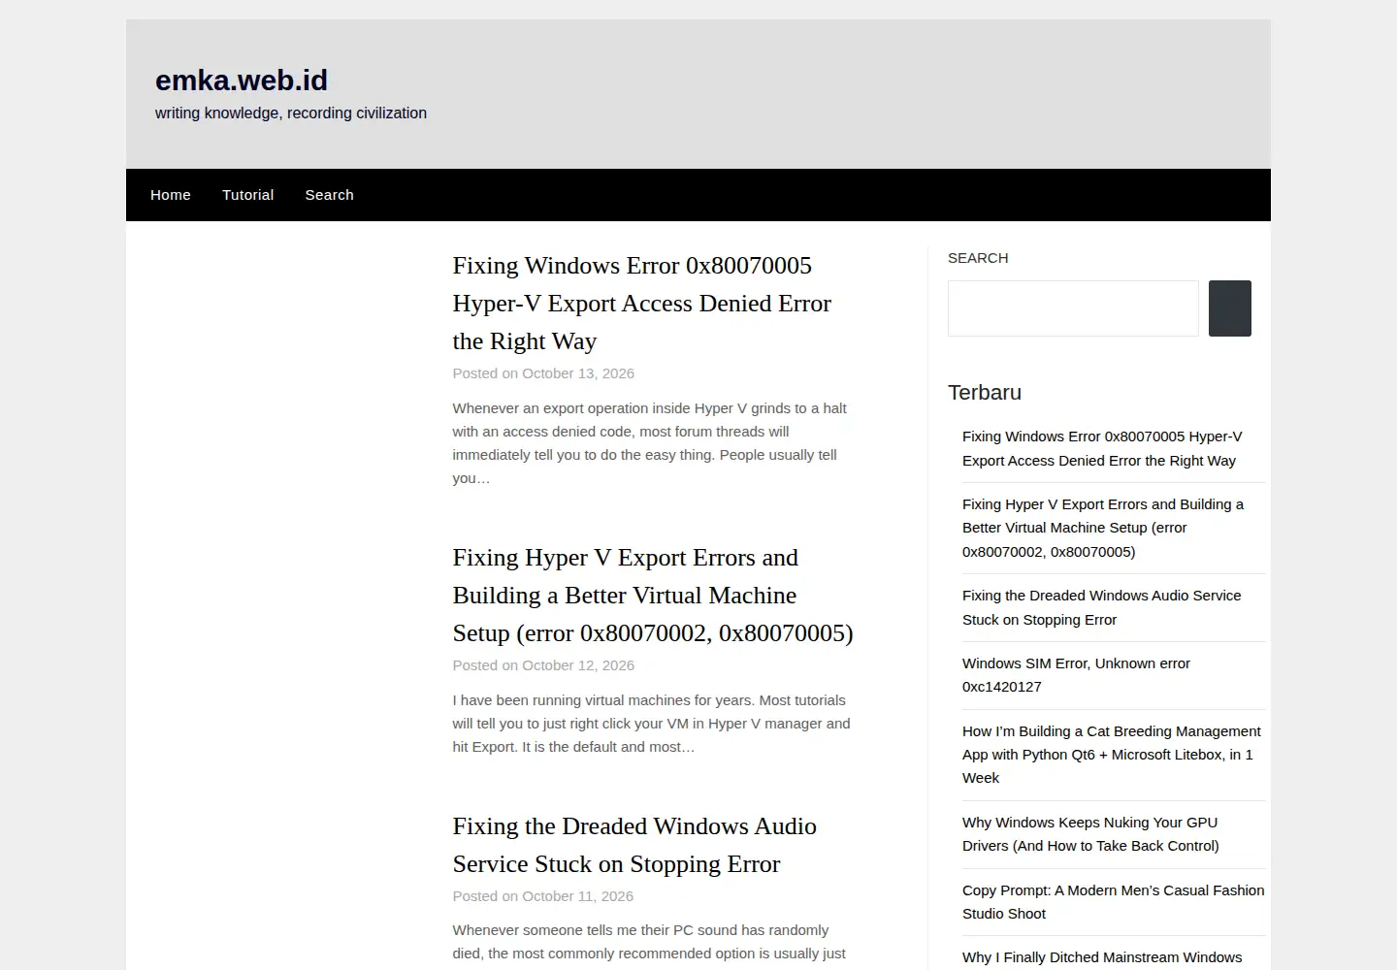Open the emka.web.id site title link
This screenshot has width=1397, height=970.
click(242, 80)
